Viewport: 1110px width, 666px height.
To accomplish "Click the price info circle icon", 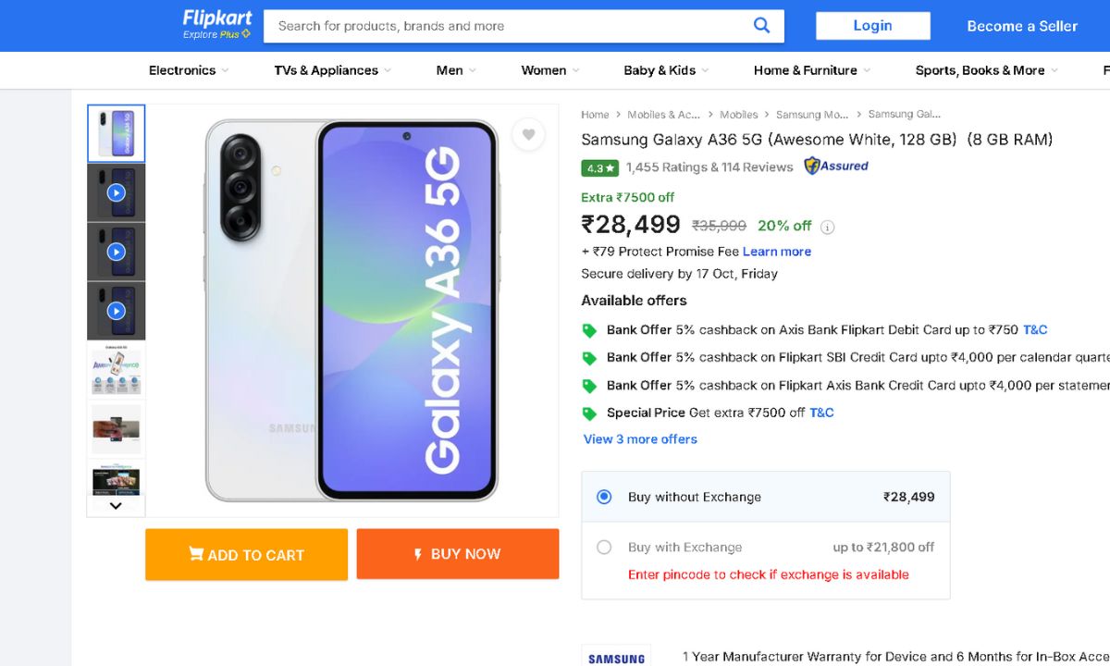I will pos(828,227).
